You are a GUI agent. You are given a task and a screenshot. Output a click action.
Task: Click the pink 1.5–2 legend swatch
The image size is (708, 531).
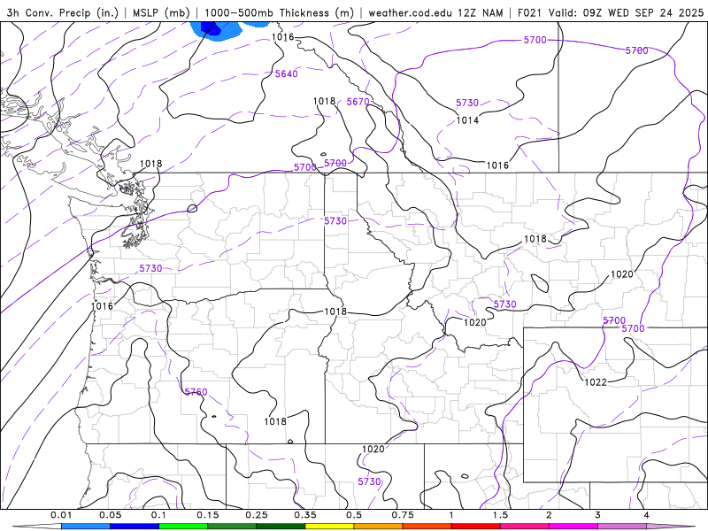(525, 527)
